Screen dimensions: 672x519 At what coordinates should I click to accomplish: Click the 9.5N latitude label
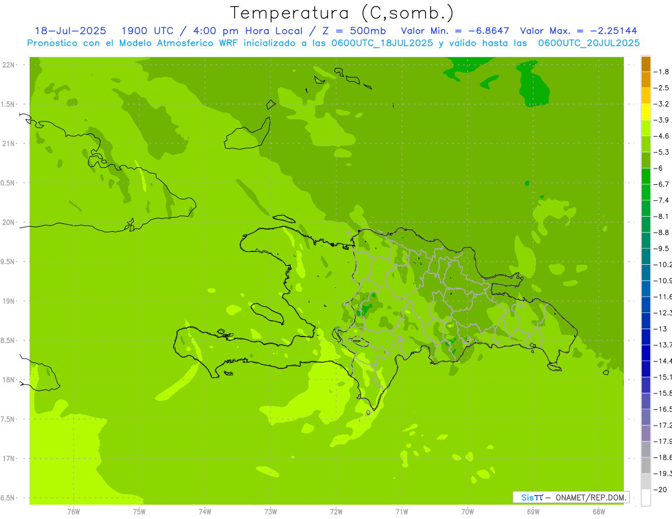pyautogui.click(x=8, y=261)
